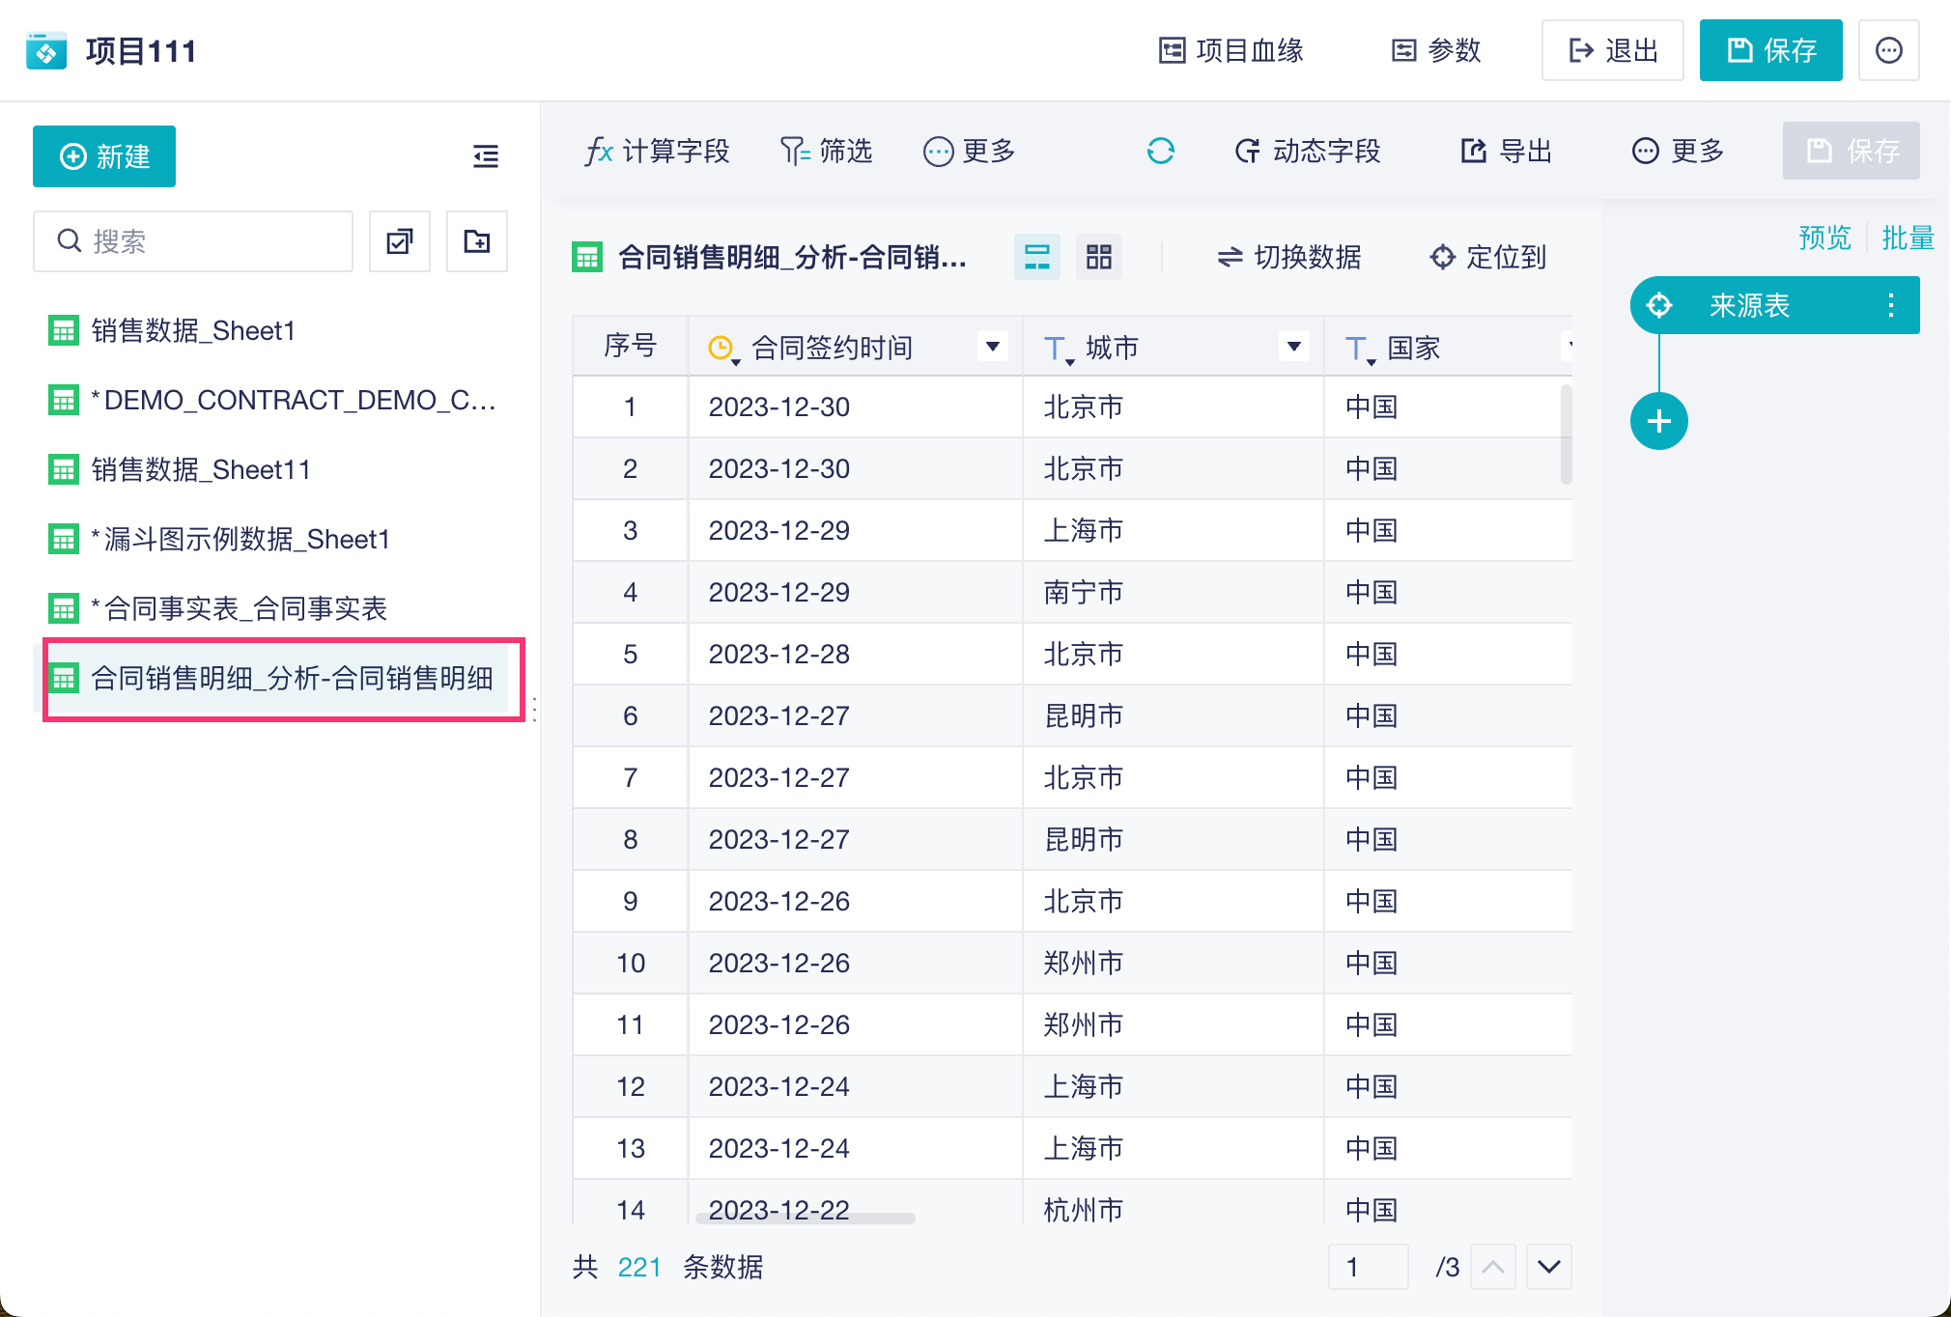
Task: Add a step with the plus node
Action: coord(1658,421)
